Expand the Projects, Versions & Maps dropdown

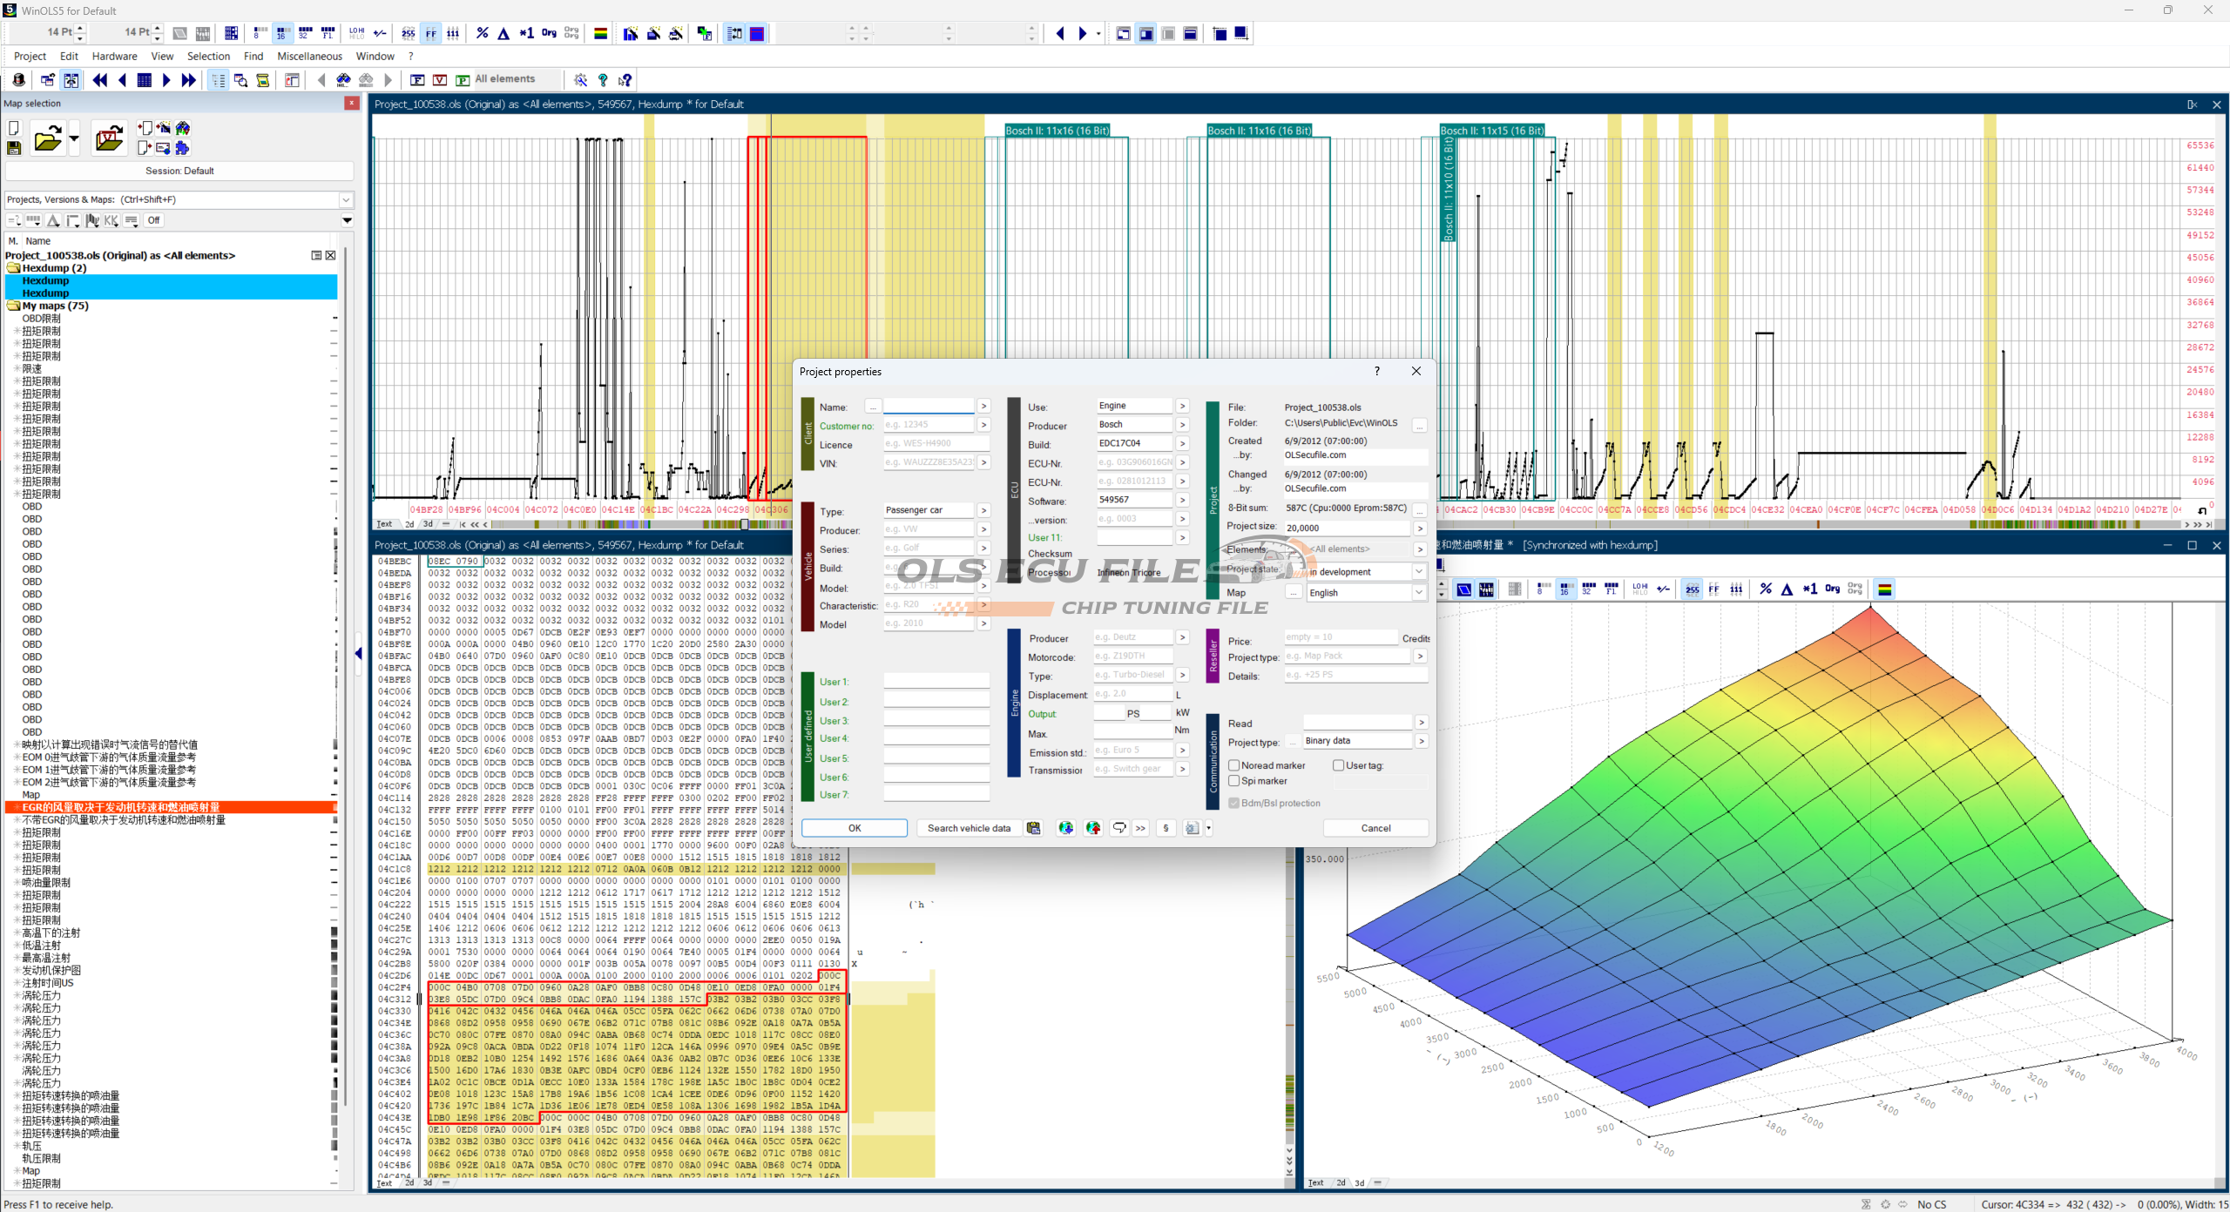[x=346, y=199]
